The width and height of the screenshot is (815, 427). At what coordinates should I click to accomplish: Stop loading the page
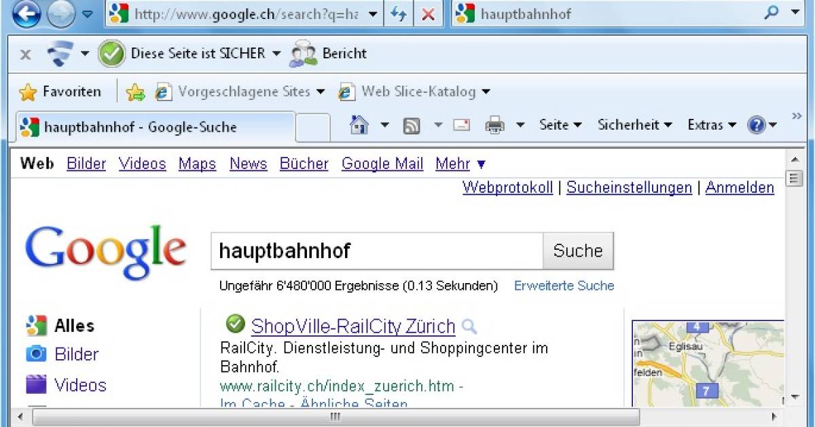point(429,14)
